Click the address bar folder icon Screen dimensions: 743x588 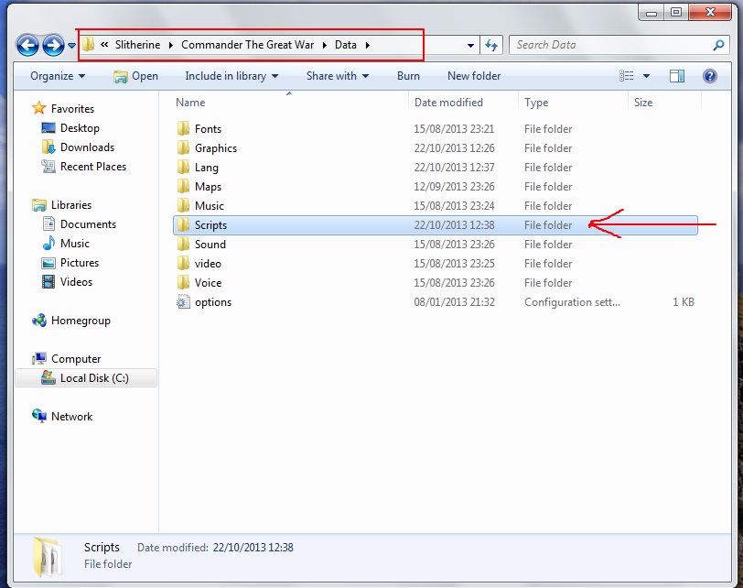(88, 45)
